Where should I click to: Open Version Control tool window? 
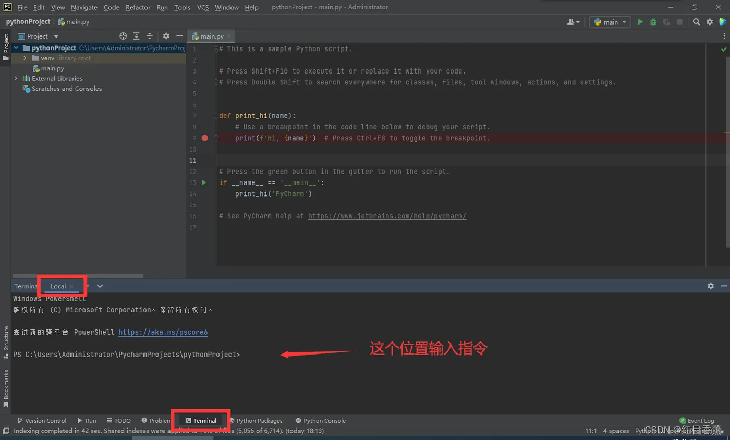click(x=42, y=421)
